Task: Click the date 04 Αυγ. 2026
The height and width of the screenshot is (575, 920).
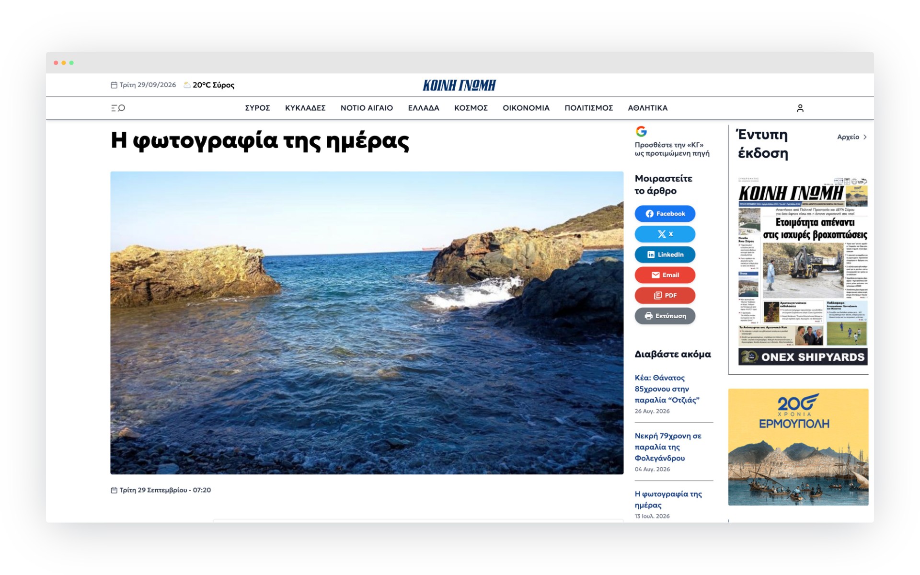Action: point(652,469)
